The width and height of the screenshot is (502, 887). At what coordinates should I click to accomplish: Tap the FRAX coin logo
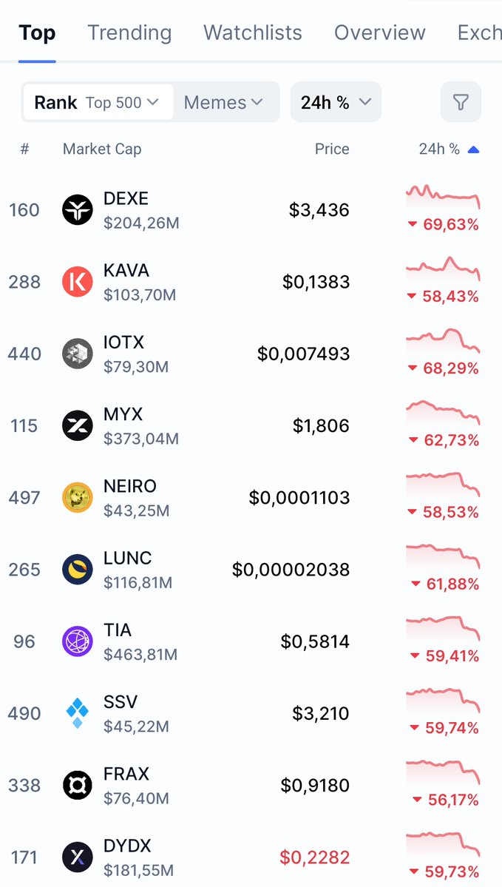click(78, 785)
